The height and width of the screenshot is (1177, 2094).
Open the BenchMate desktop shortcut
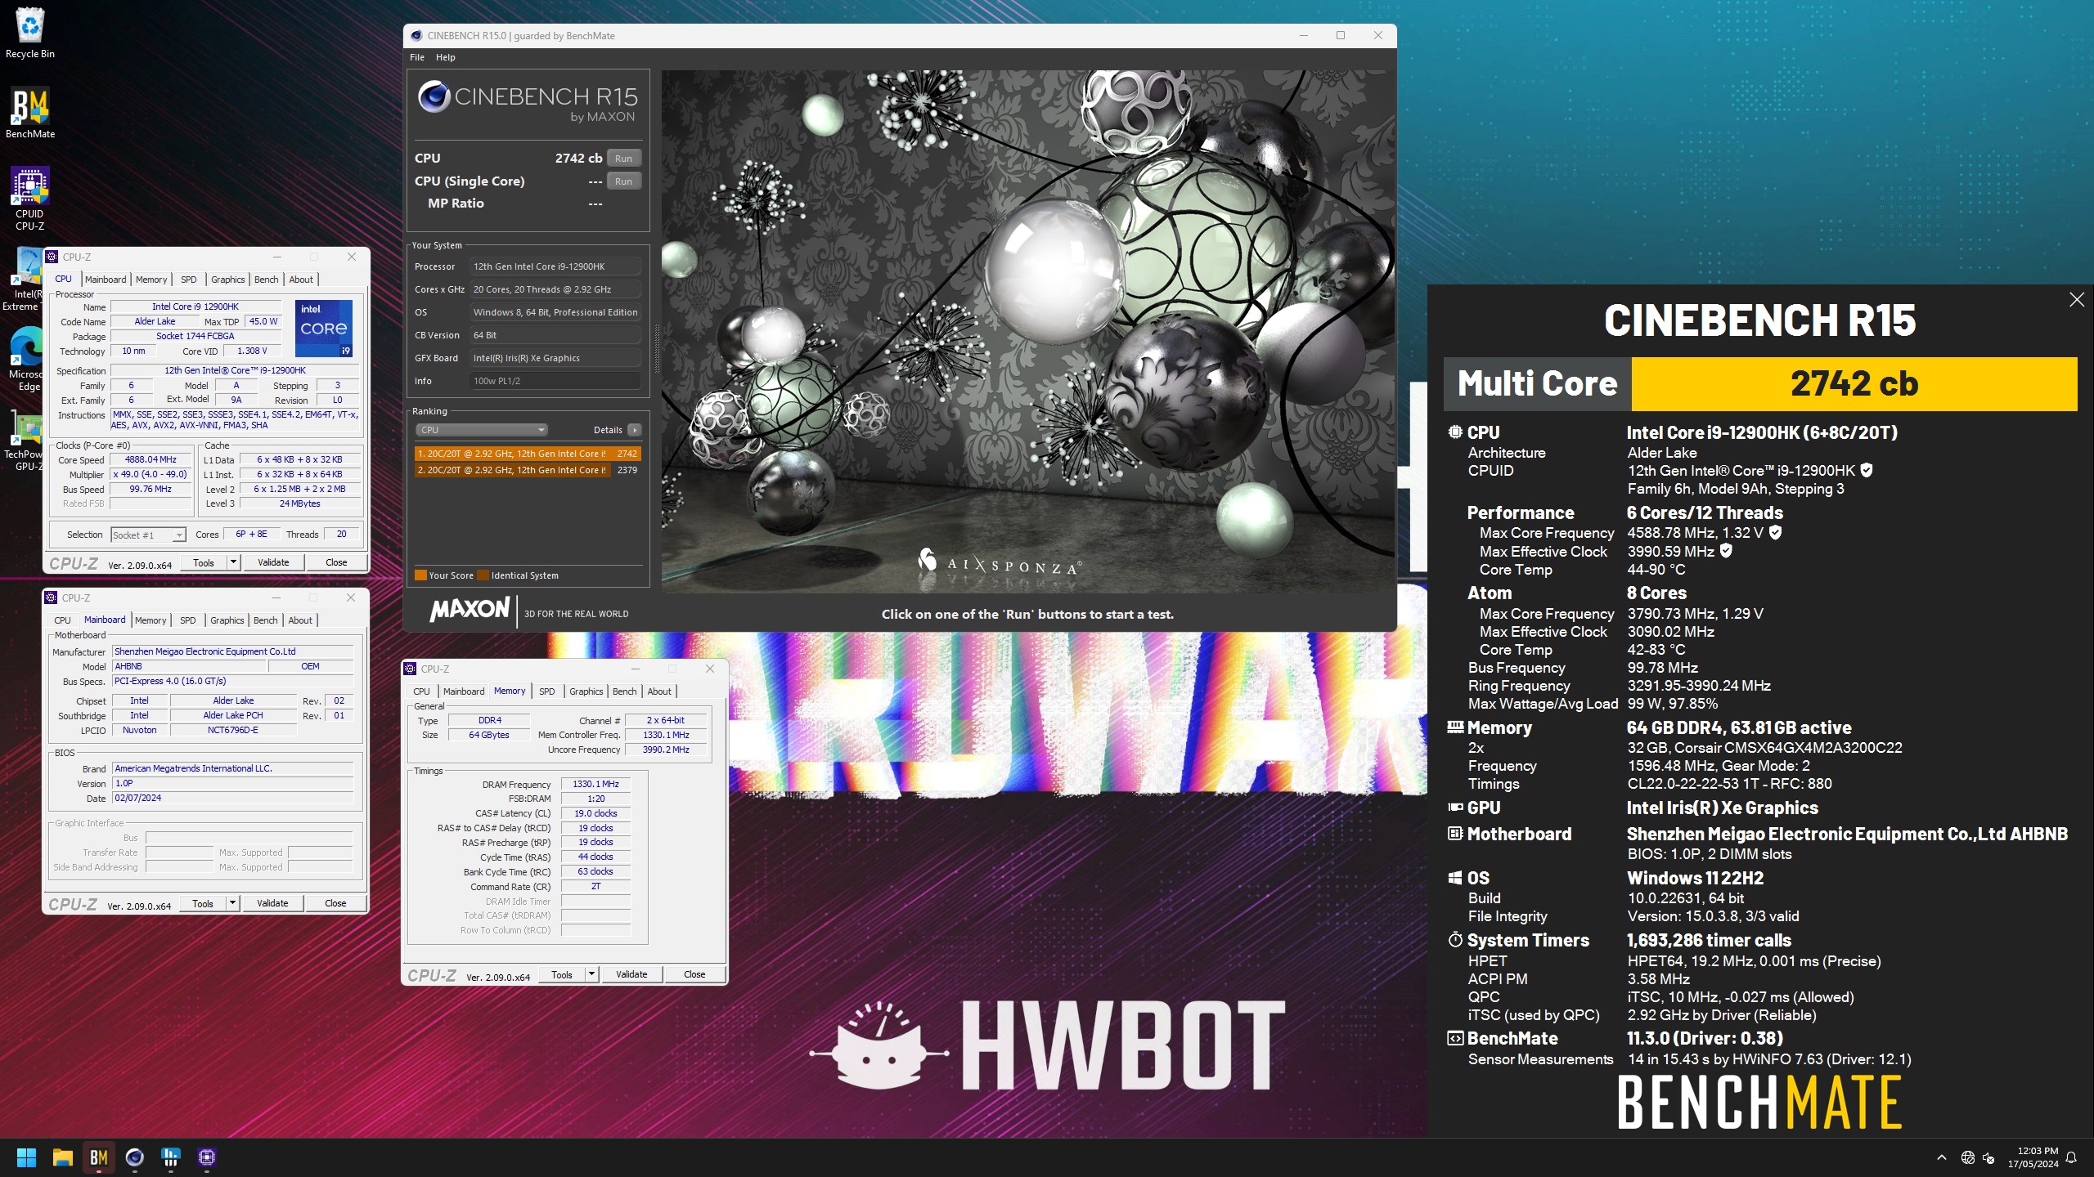[x=30, y=113]
